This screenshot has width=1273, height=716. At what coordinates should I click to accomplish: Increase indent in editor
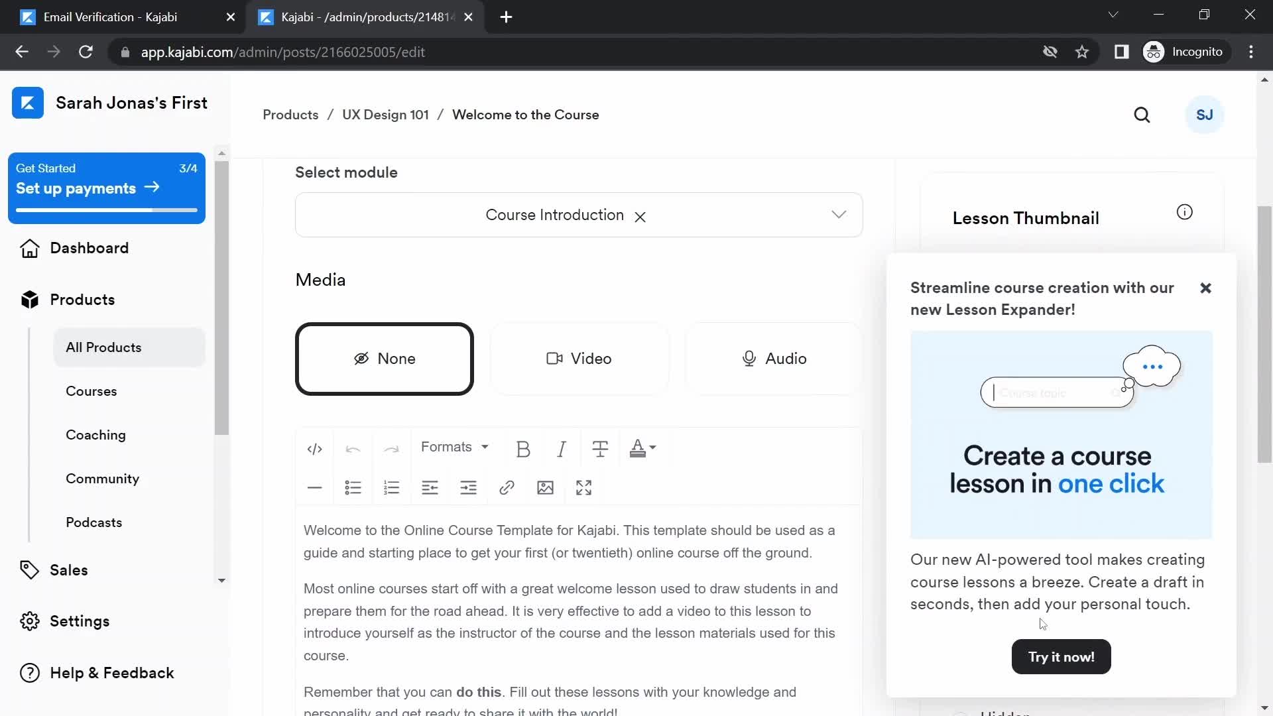(468, 488)
